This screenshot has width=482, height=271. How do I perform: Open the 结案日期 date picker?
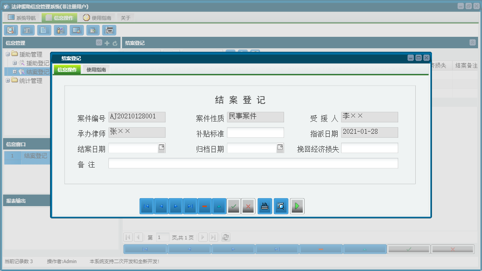point(162,148)
